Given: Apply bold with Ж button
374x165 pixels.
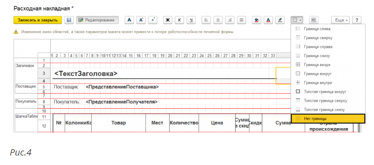Looking at the screenshot, I should [168, 20].
